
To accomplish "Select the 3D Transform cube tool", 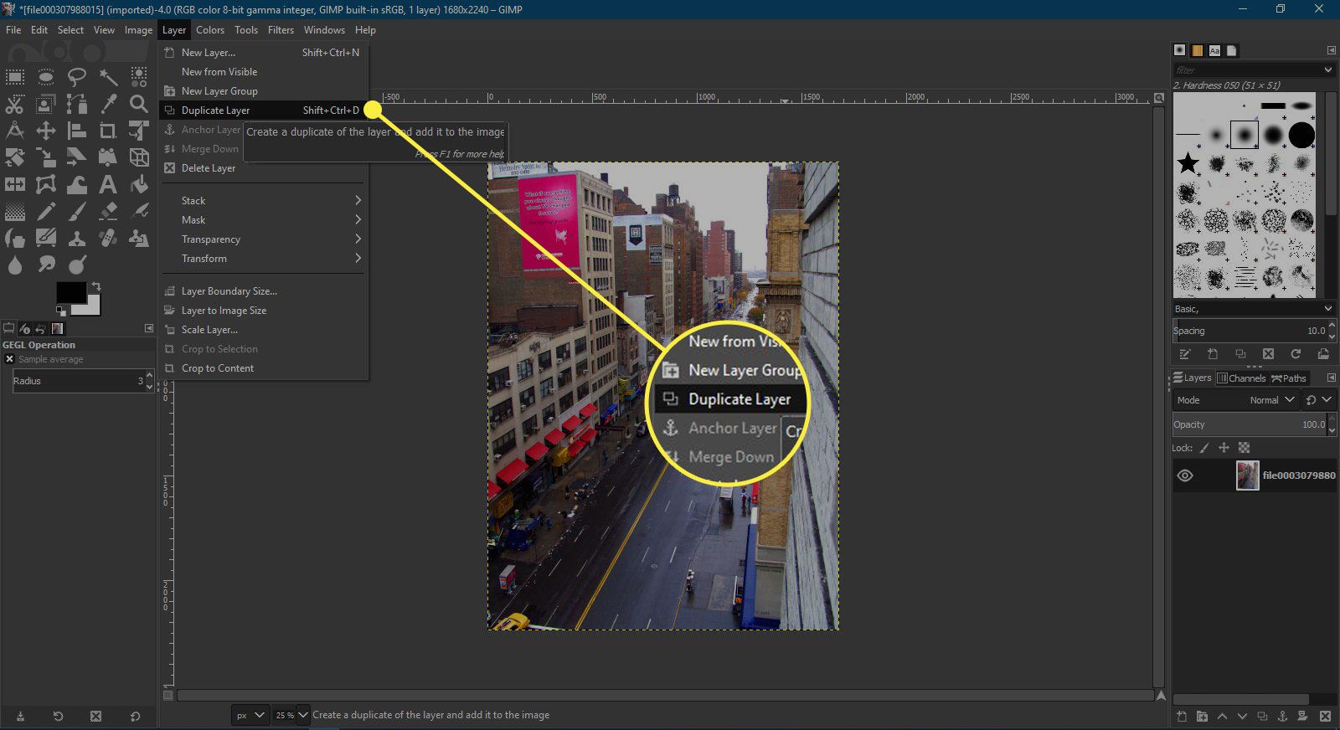I will click(x=139, y=157).
